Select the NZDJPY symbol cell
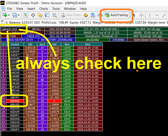The height and width of the screenshot is (136, 168). click(15, 115)
